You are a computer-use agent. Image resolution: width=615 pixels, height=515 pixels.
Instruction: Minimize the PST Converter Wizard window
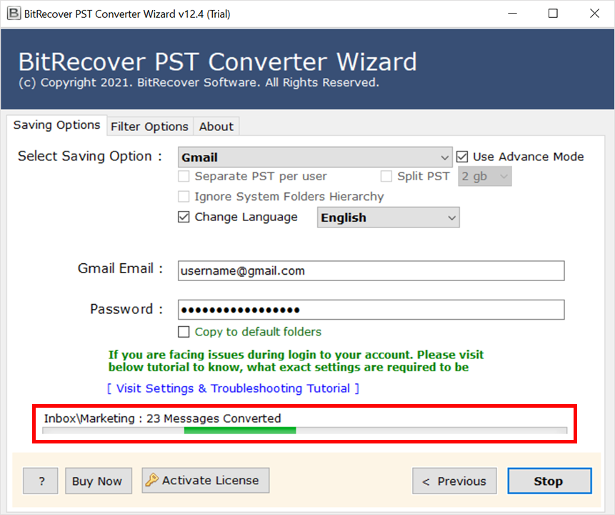(x=512, y=14)
